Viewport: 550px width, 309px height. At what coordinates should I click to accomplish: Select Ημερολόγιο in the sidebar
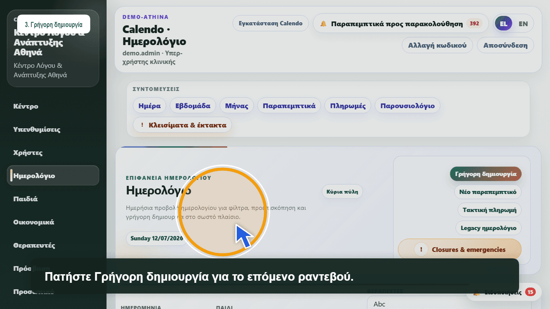point(53,176)
